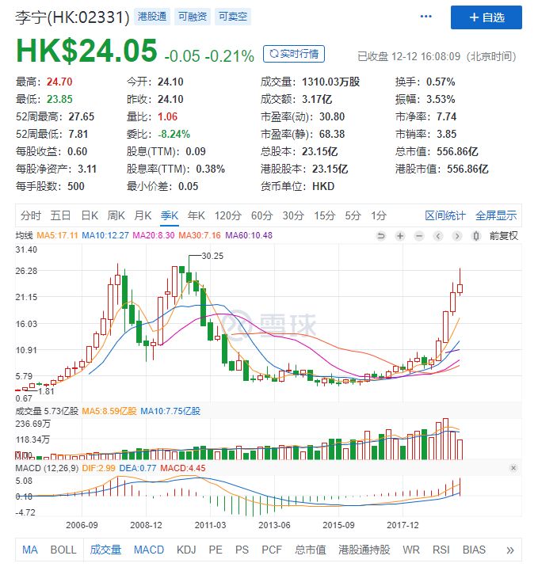Move chart left with the left arrow icon

click(x=438, y=236)
